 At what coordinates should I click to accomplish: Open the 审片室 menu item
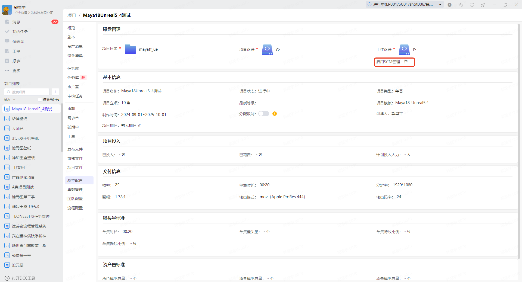point(73,87)
